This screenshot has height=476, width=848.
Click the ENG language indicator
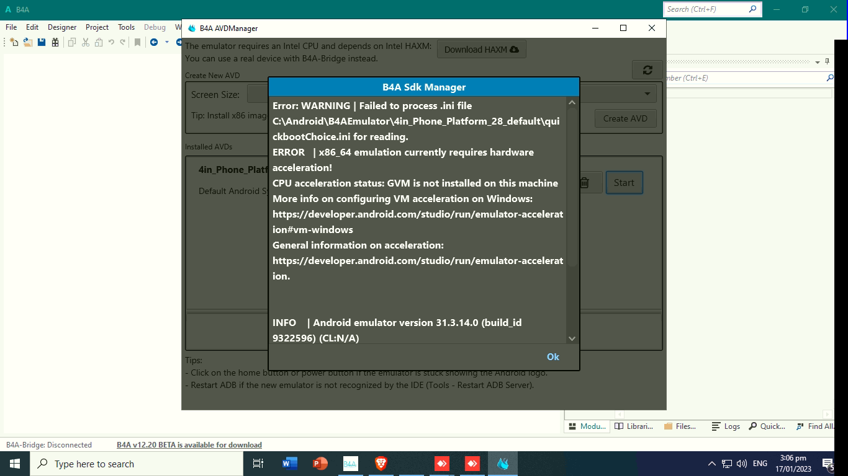point(760,464)
